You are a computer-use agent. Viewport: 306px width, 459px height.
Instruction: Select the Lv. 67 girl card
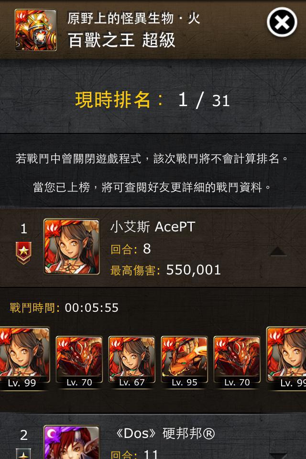[132, 362]
